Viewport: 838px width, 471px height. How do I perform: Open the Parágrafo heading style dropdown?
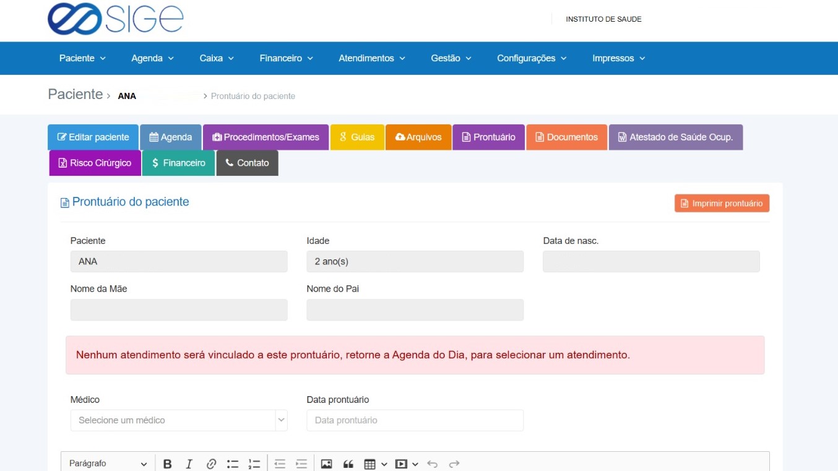click(x=108, y=464)
